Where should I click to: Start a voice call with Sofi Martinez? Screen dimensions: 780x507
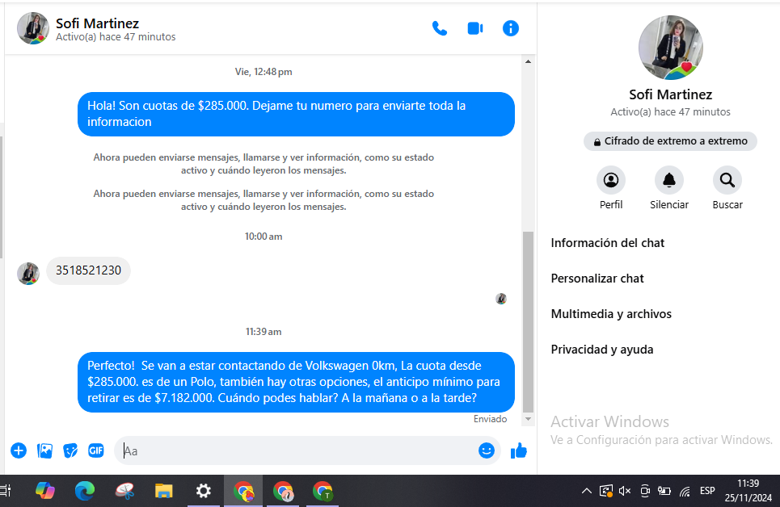[x=439, y=28]
